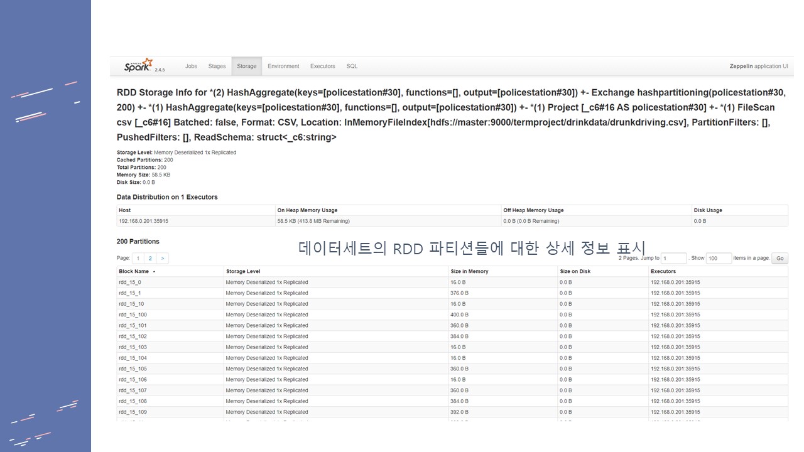Screen dimensions: 804x452
Task: Click the Zeppelin application UI label
Action: pos(759,66)
